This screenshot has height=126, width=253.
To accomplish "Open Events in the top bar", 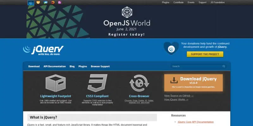I will pos(191,3).
